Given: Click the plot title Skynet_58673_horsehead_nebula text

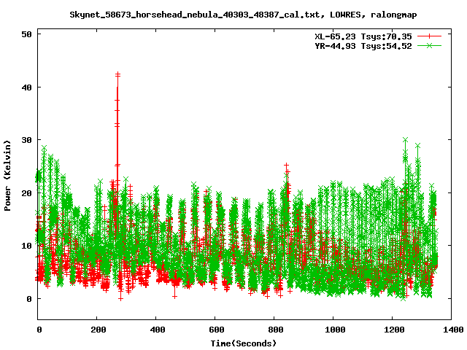Looking at the screenshot, I should [243, 15].
